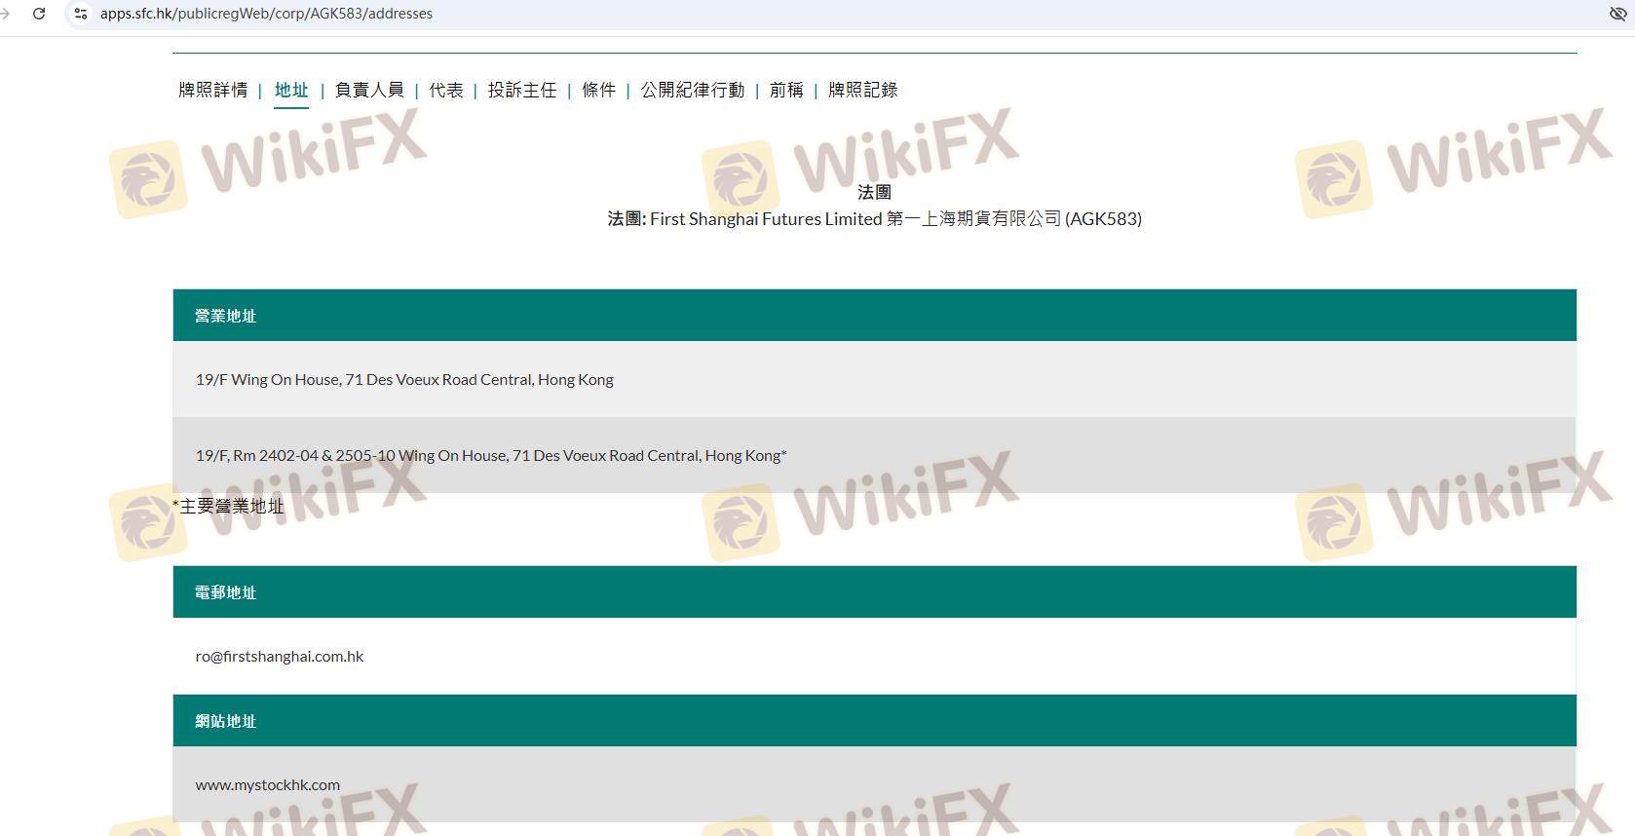Go to the 代表 tab
Image resolution: width=1635 pixels, height=836 pixels.
[x=446, y=91]
